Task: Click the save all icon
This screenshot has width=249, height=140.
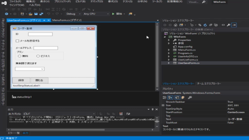Action: [x=42, y=14]
